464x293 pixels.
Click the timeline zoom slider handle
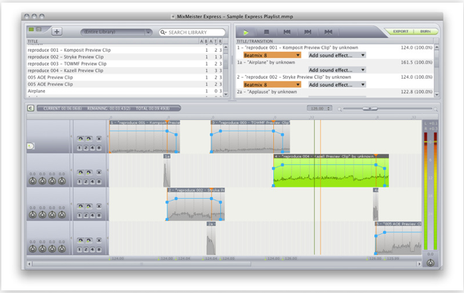(370, 109)
